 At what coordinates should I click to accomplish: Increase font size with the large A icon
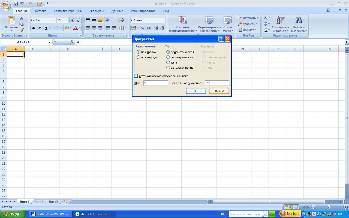pos(72,20)
